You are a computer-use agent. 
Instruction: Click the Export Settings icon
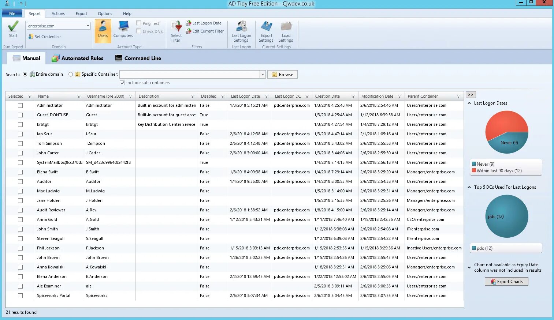[x=266, y=27]
